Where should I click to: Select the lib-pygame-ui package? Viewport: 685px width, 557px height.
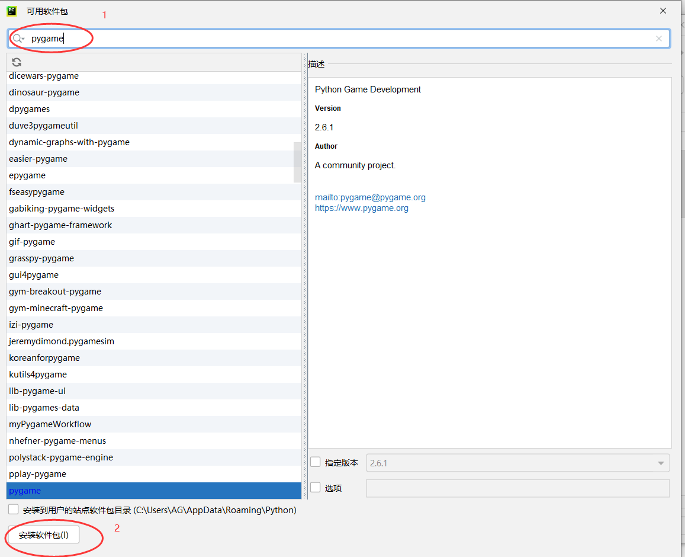click(154, 392)
